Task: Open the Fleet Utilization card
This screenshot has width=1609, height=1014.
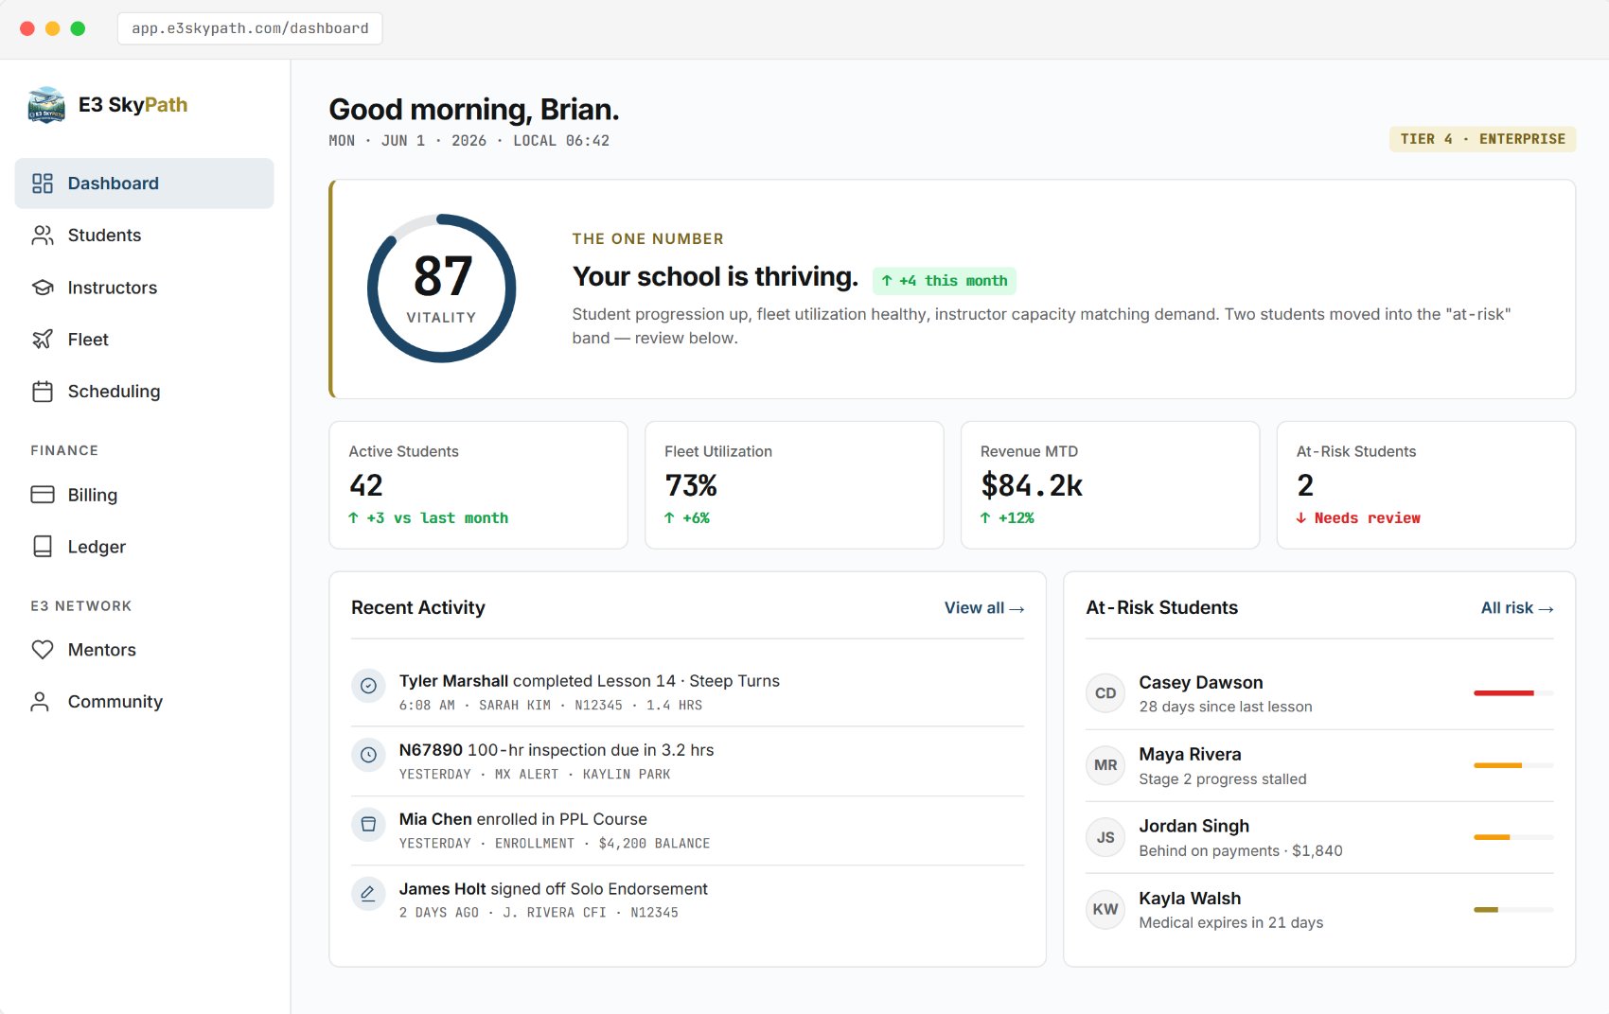Action: 794,485
